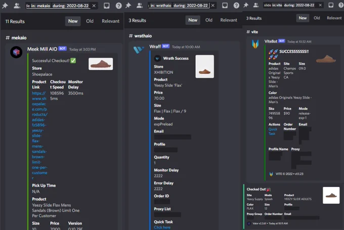Click the 'Today at 10:32 AM' timestamp
Viewport: 344px width, 230px height.
[x=299, y=41]
